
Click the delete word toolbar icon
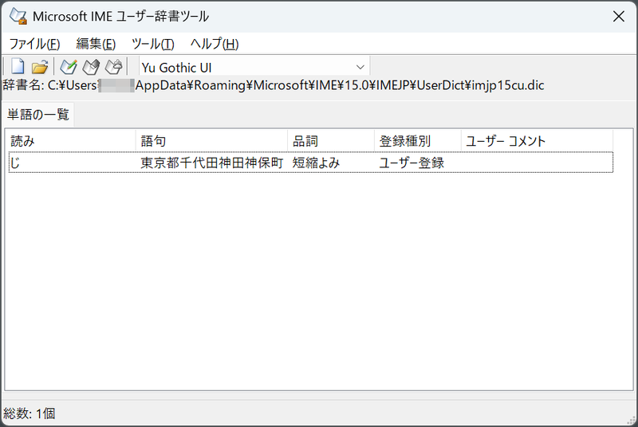pyautogui.click(x=113, y=67)
